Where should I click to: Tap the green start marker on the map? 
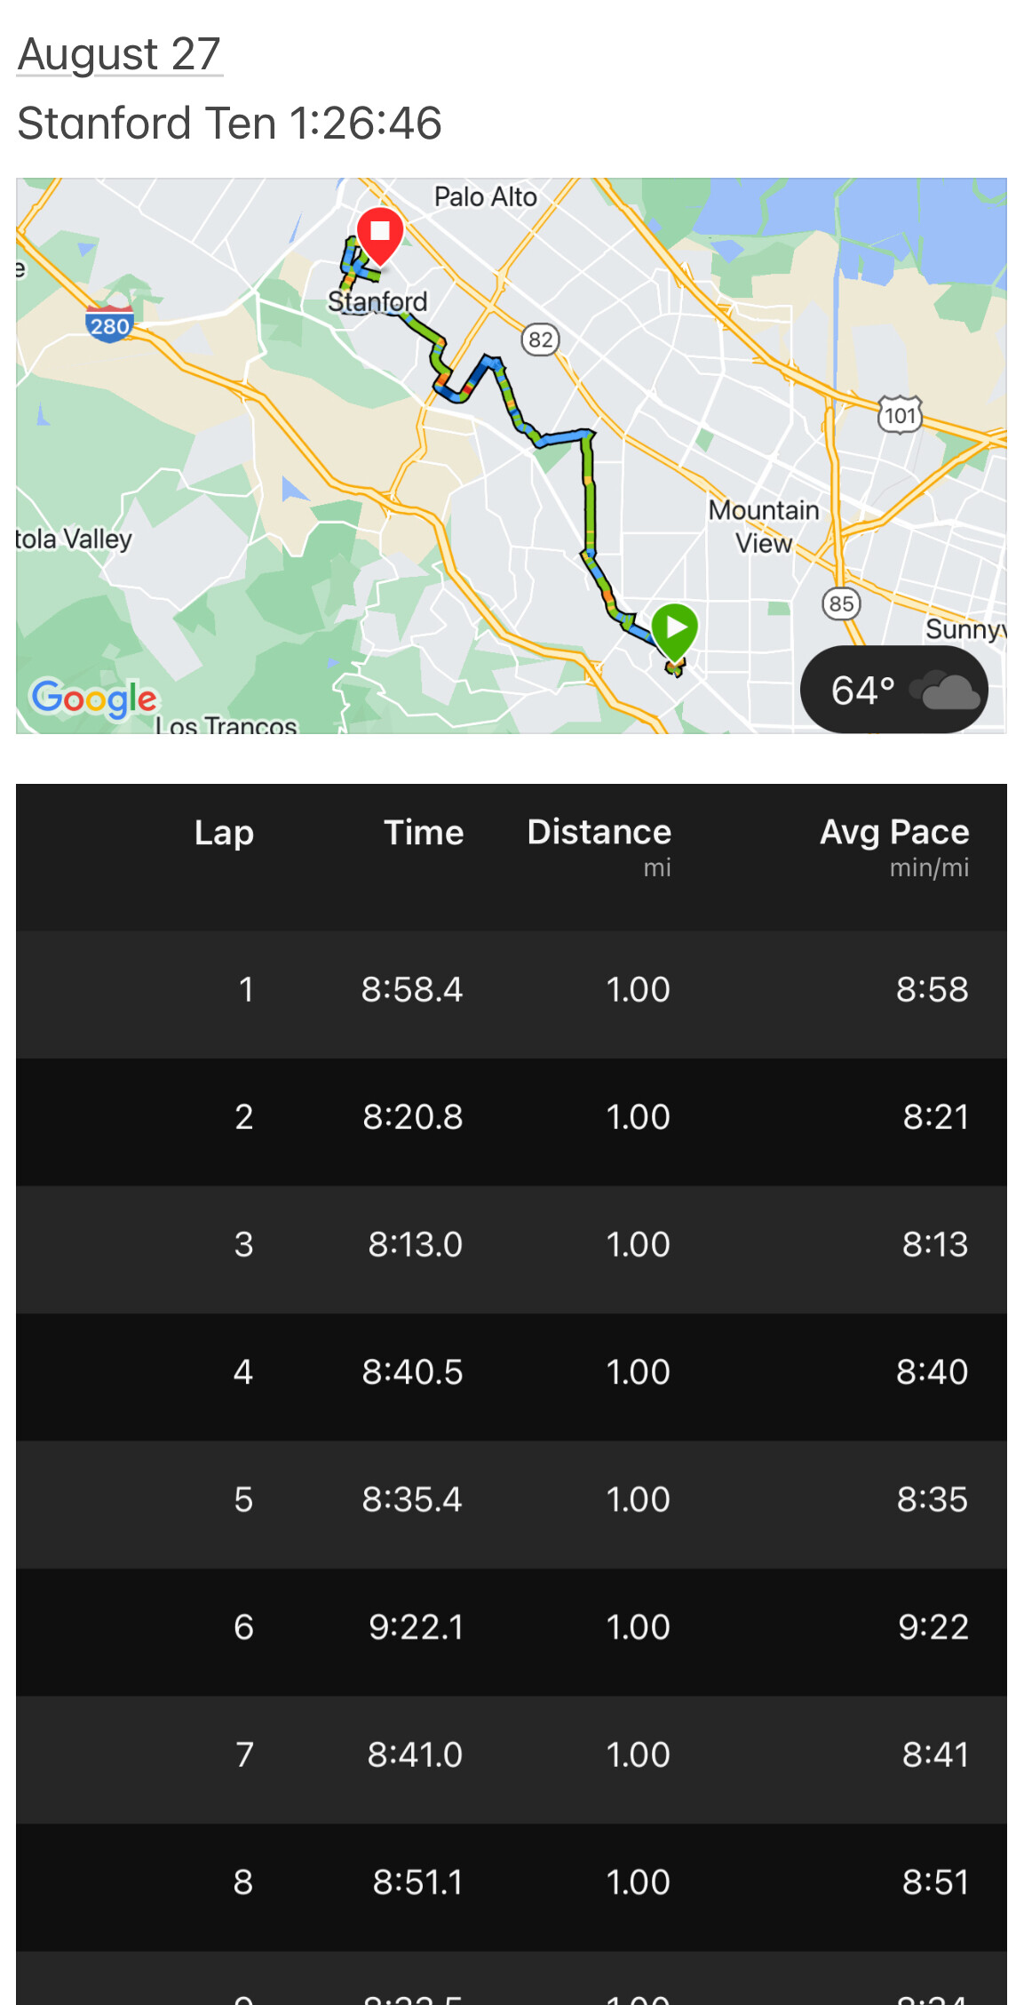tap(675, 629)
